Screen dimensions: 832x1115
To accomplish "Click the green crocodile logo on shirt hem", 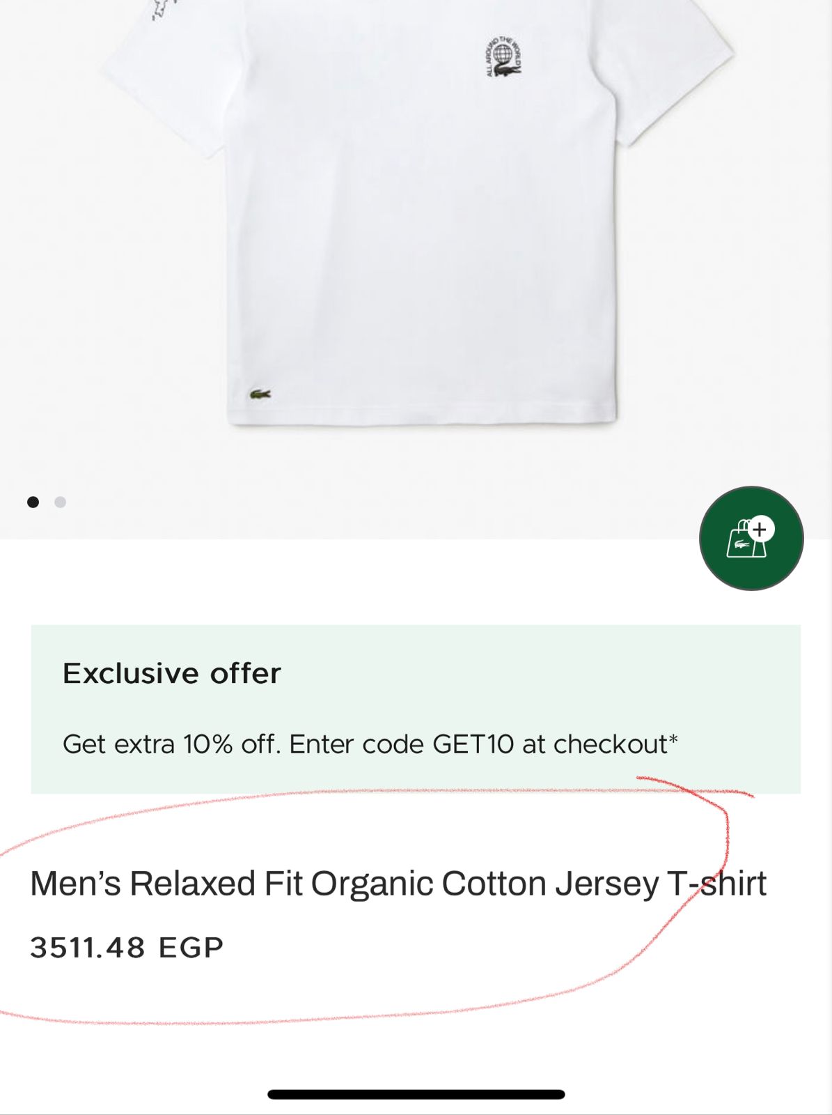I will coord(260,394).
